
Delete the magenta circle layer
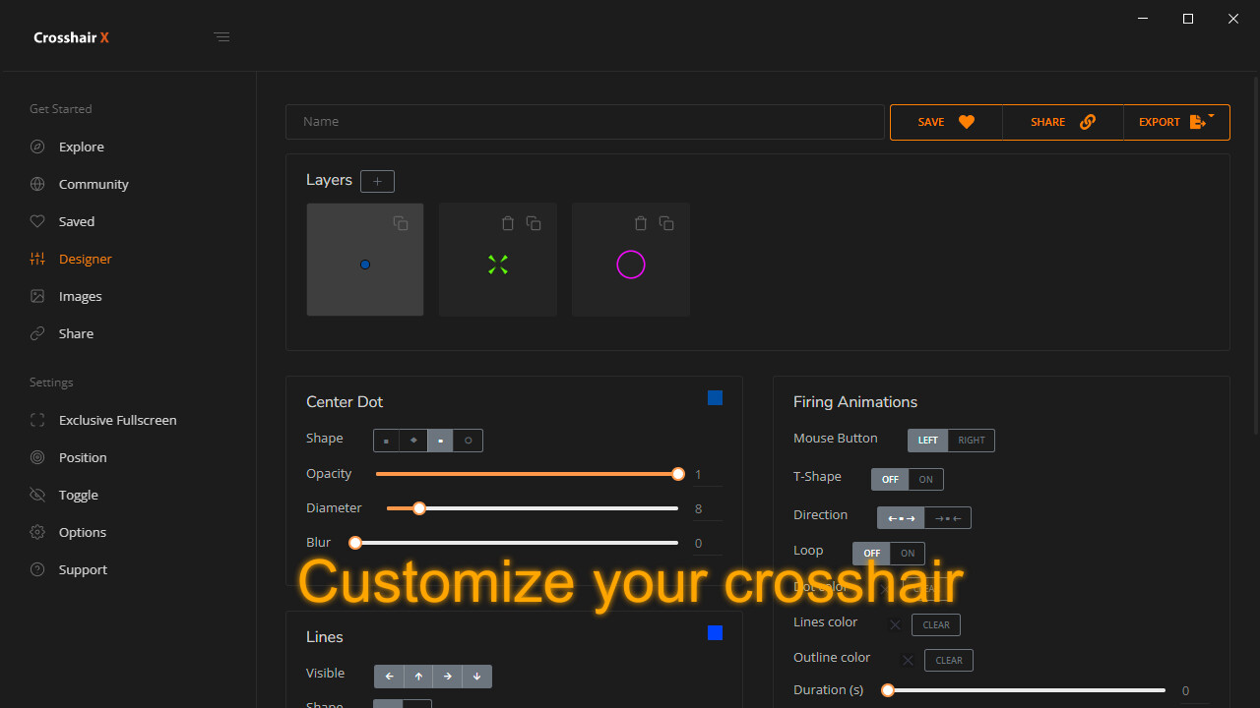coord(641,223)
